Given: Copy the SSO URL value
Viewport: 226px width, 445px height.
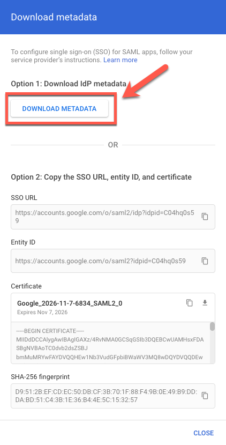Looking at the screenshot, I should (205, 217).
